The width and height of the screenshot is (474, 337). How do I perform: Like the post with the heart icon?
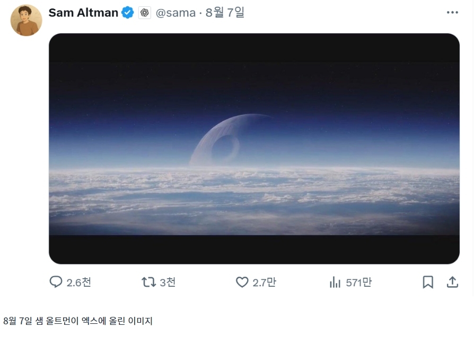pyautogui.click(x=242, y=282)
